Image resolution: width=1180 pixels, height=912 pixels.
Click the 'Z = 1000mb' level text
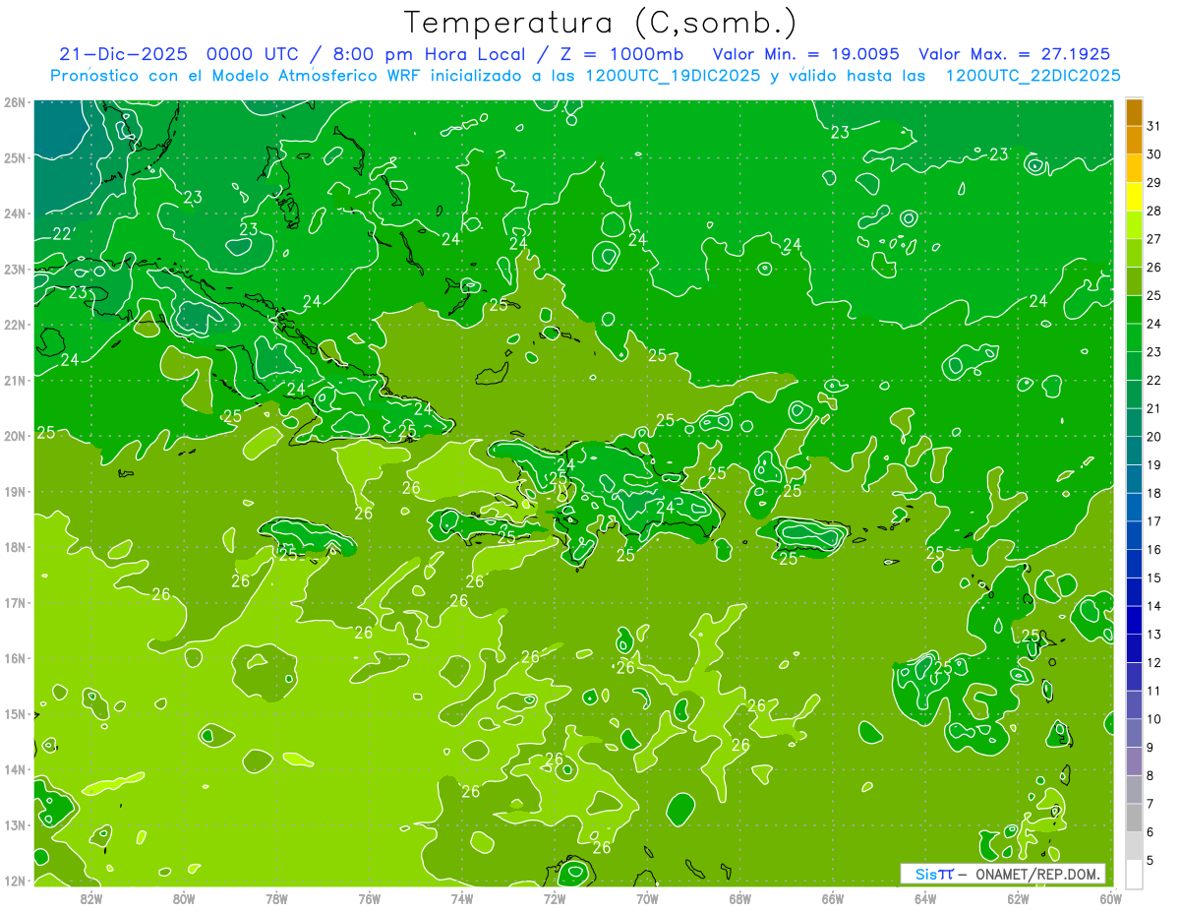coord(622,54)
